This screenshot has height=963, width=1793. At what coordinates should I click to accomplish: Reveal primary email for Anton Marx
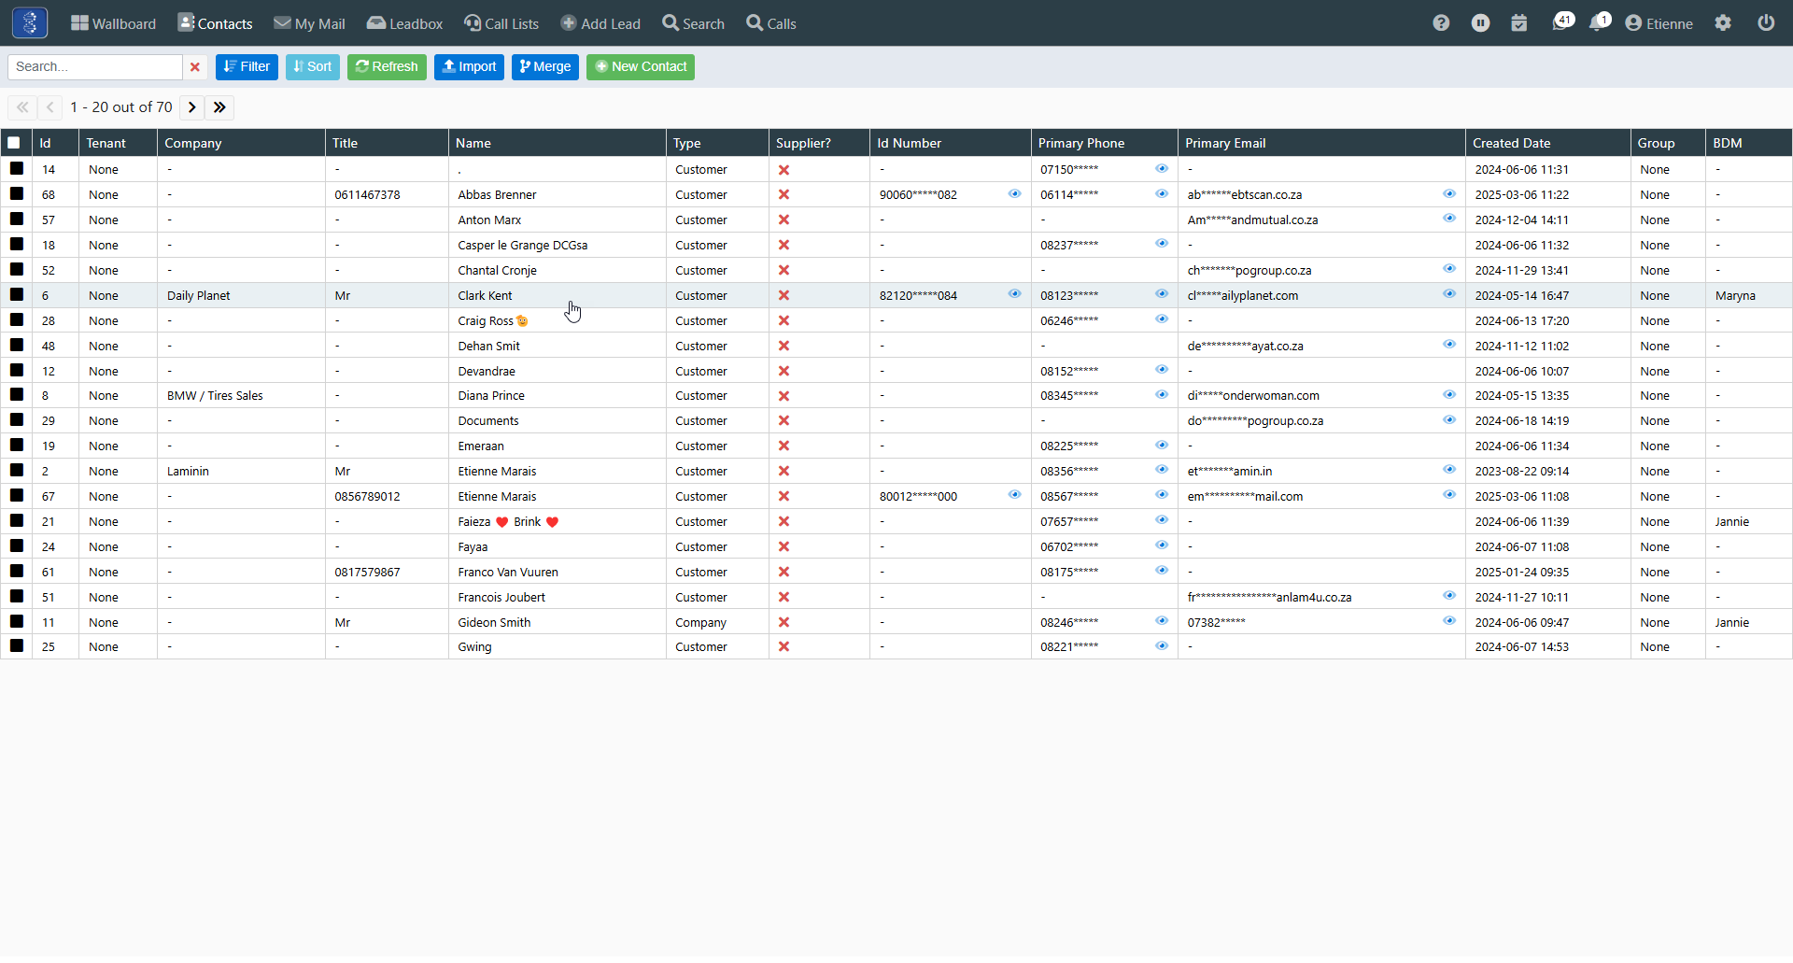1449,219
